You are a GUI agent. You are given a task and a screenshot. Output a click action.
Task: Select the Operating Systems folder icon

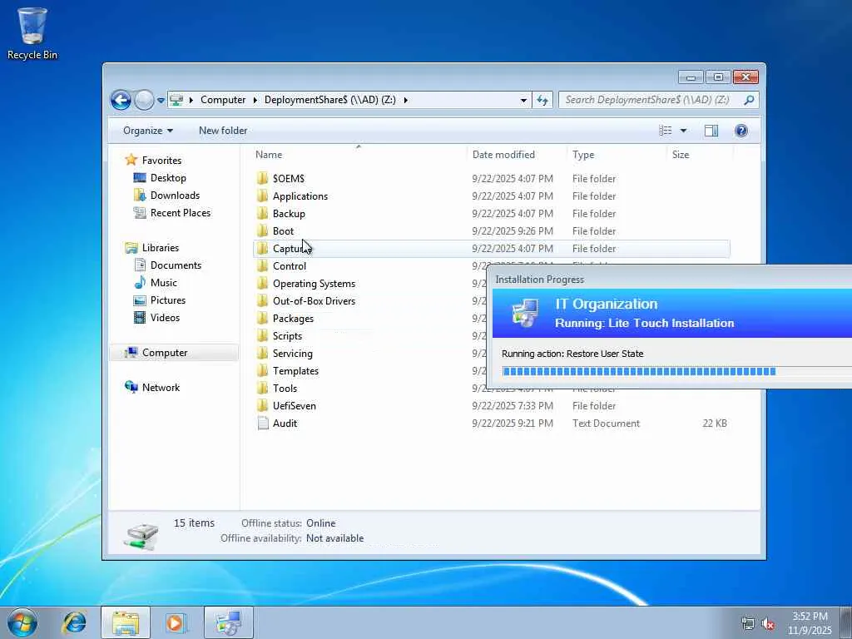(262, 283)
